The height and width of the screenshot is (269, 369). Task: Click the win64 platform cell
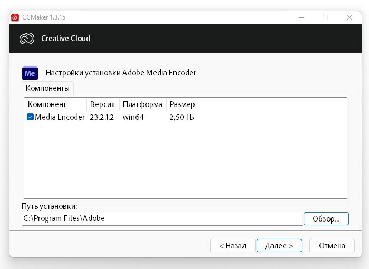pos(133,117)
